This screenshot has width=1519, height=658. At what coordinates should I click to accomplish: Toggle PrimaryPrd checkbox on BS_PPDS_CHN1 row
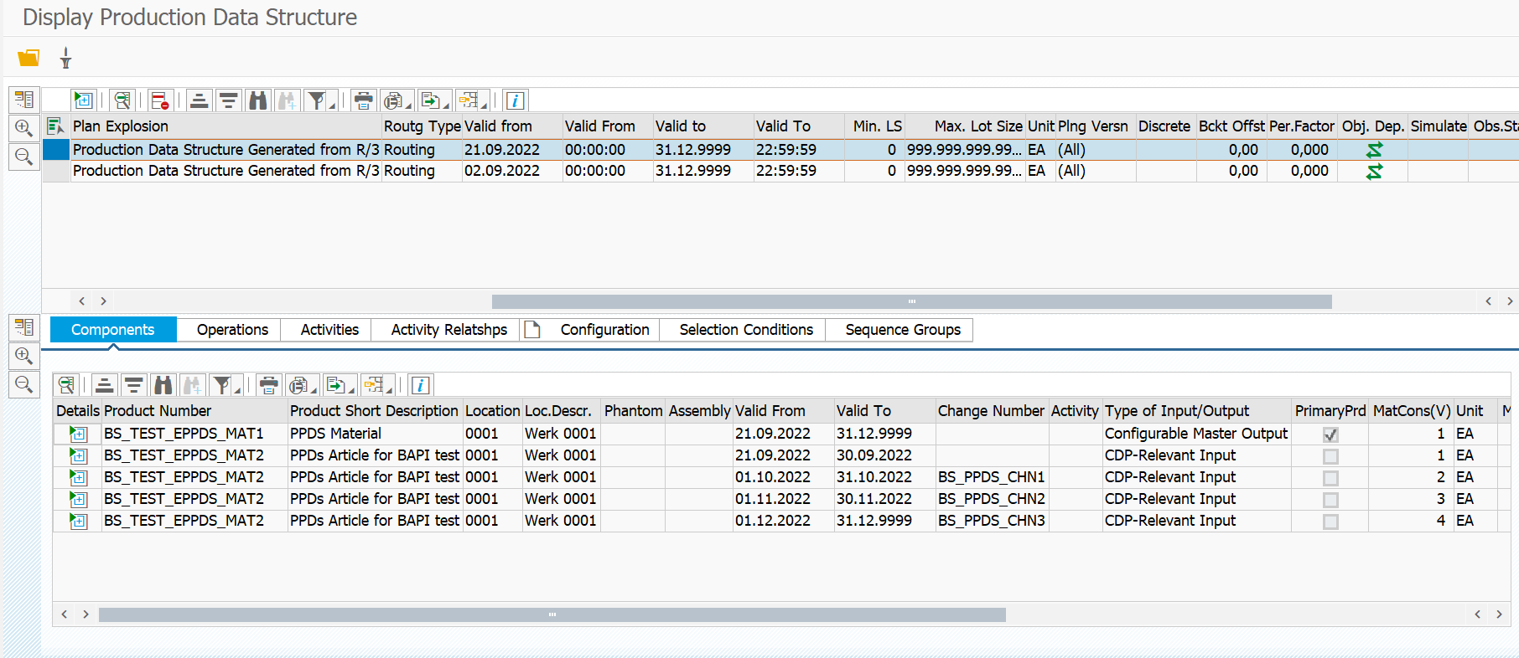coord(1330,478)
